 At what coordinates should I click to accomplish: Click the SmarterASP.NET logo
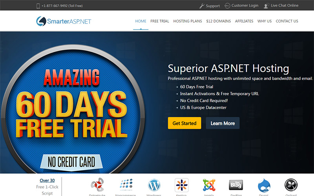[x=64, y=21]
